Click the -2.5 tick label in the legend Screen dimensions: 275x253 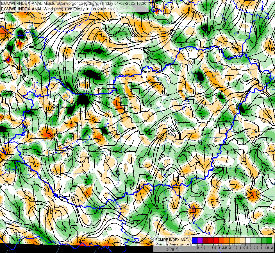pos(224,248)
